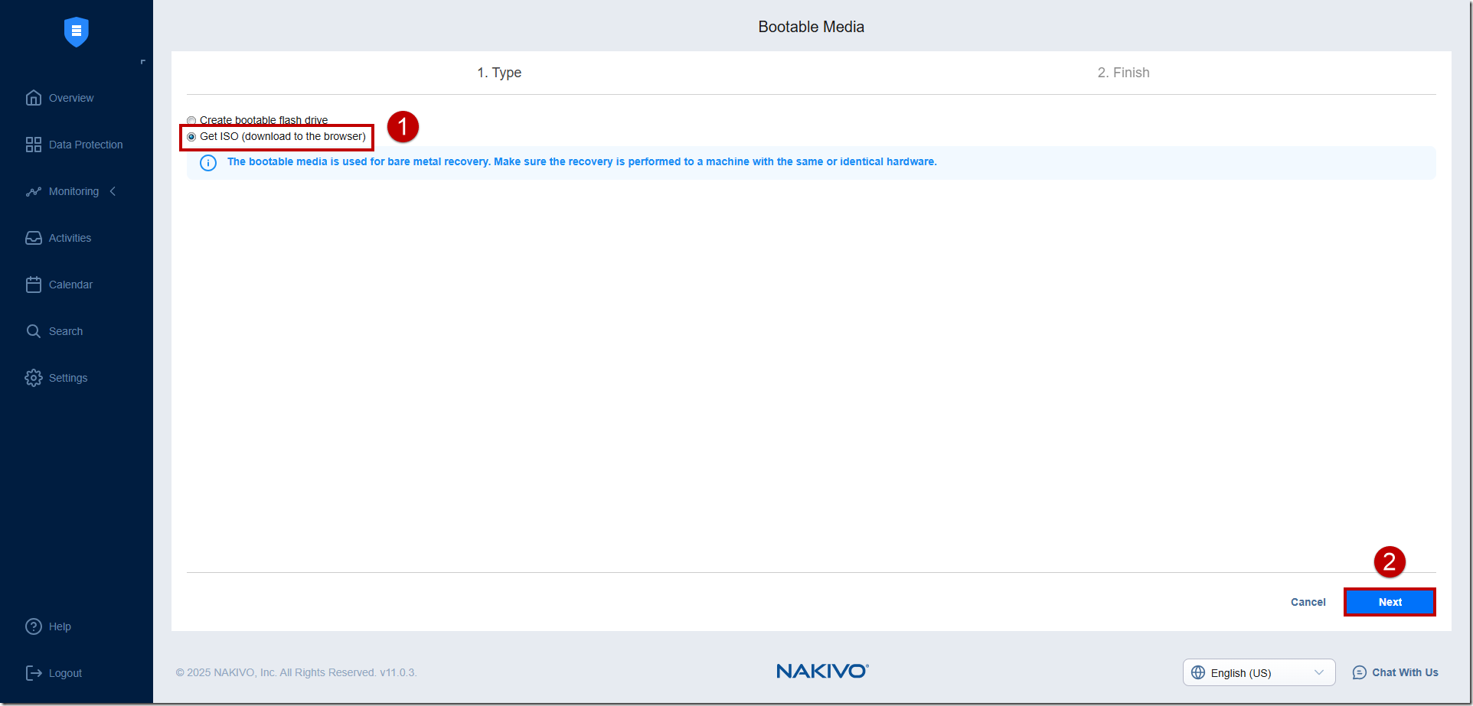Viewport: 1473px width, 706px height.
Task: Open Search menu item
Action: tap(66, 331)
